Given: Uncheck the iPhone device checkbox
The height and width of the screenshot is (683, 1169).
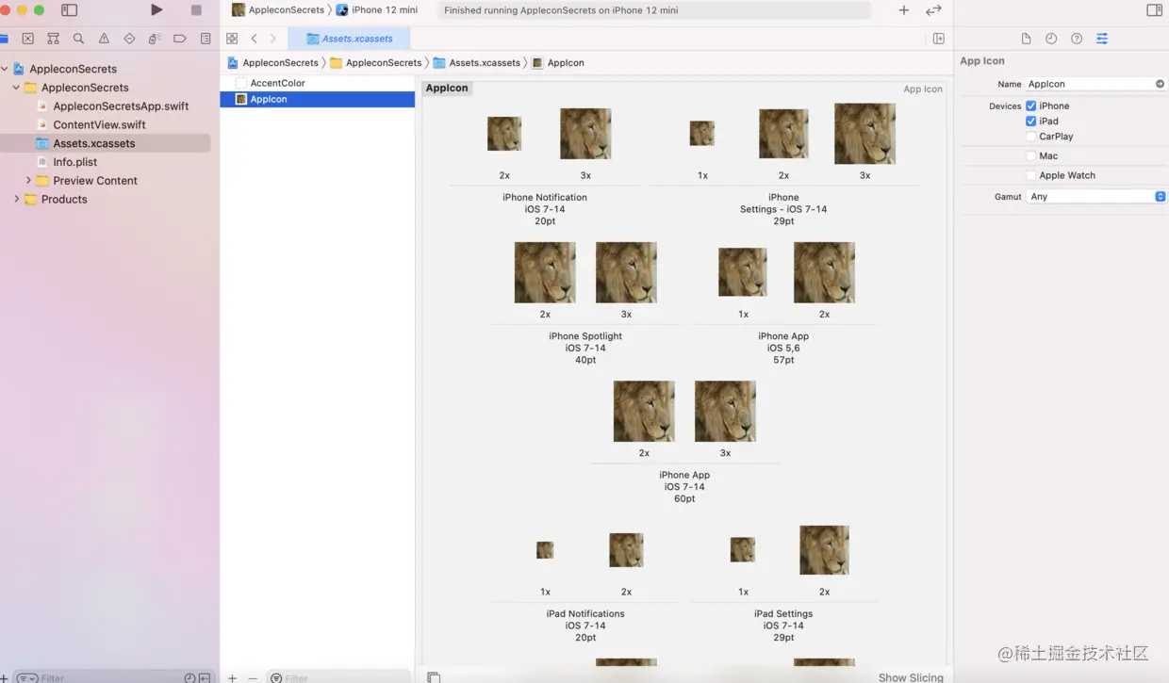Looking at the screenshot, I should (x=1031, y=106).
